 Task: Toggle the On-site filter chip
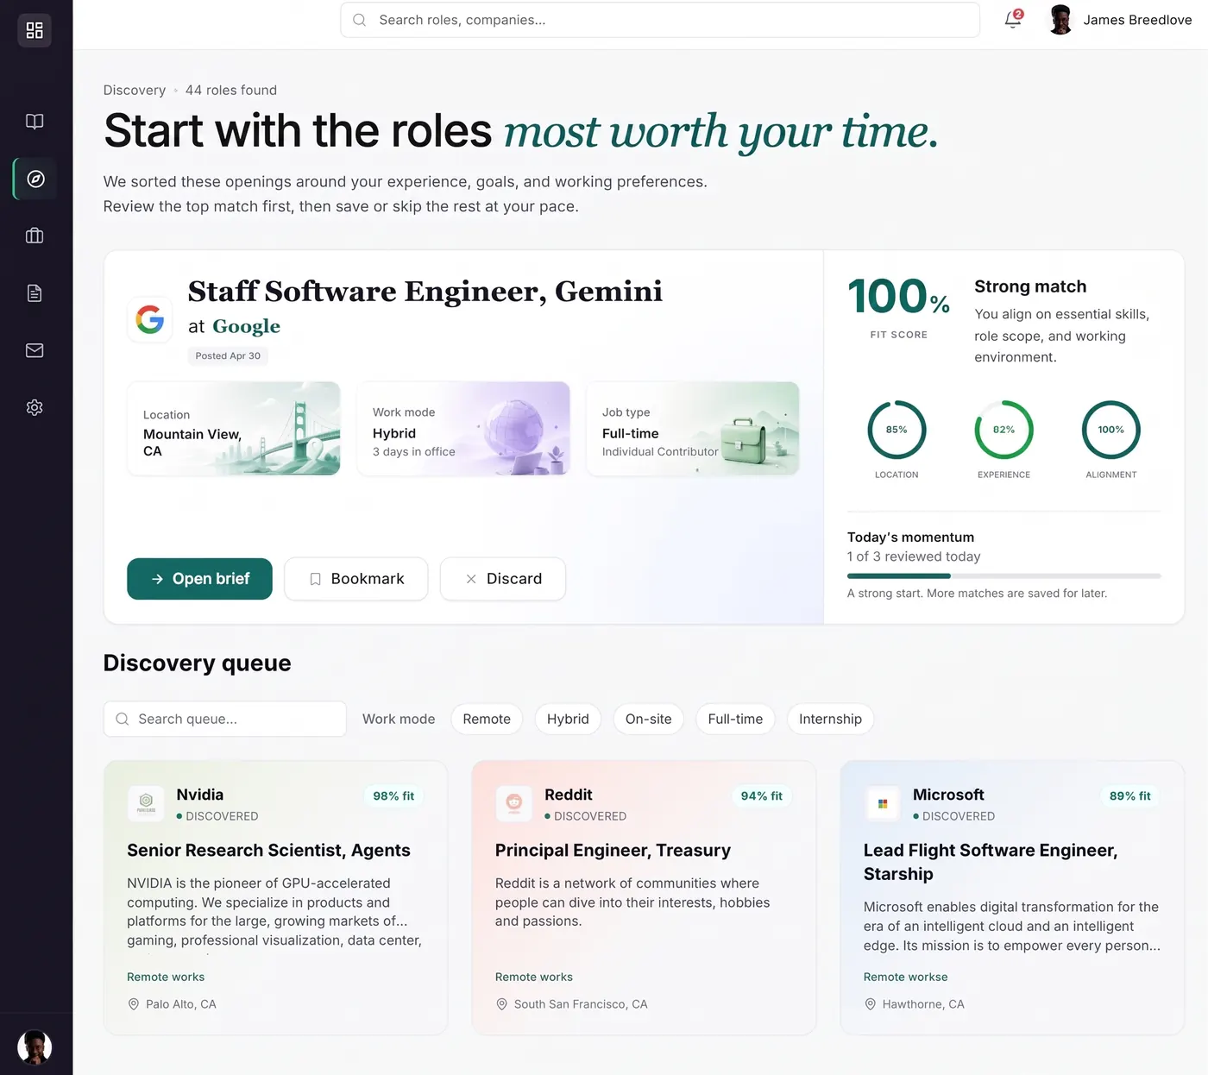(x=649, y=719)
